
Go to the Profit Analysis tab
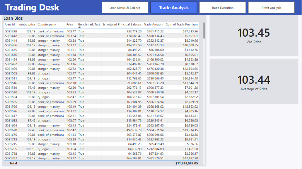[271, 8]
